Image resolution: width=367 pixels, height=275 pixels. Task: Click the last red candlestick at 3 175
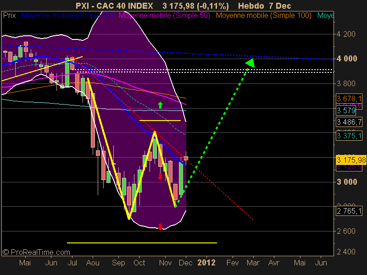186,158
